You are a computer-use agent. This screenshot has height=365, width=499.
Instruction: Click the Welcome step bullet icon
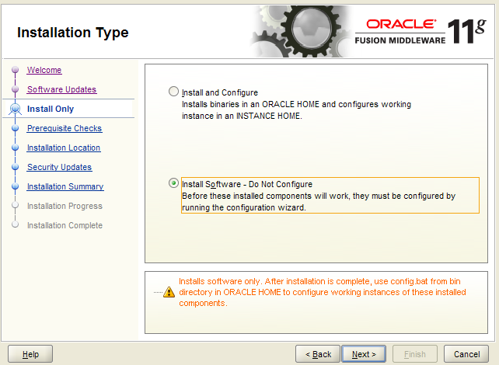coord(14,70)
